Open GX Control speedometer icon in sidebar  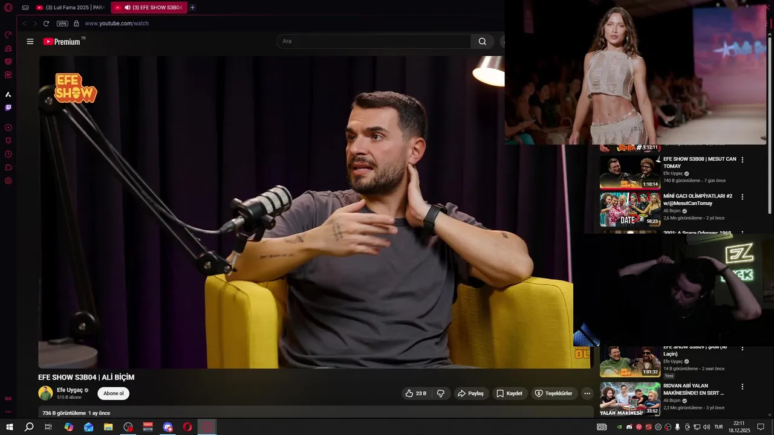pos(8,35)
